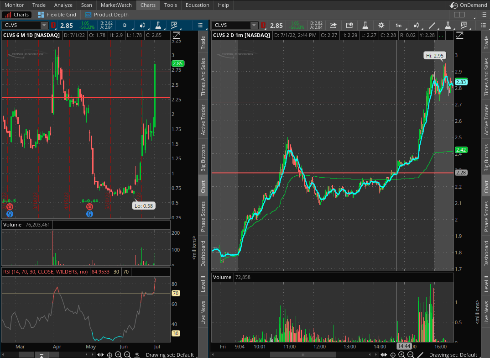Viewport: 490px width, 358px height.
Task: Open right sidebar Level II panel
Action: [x=486, y=284]
